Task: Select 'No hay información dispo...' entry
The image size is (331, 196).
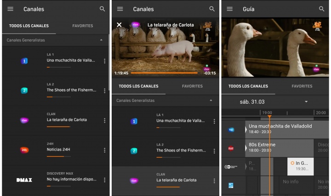Action: (x=71, y=179)
